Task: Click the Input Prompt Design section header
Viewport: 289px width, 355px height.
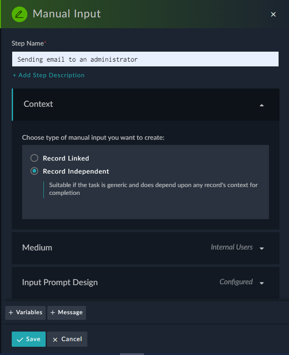Action: click(x=60, y=283)
